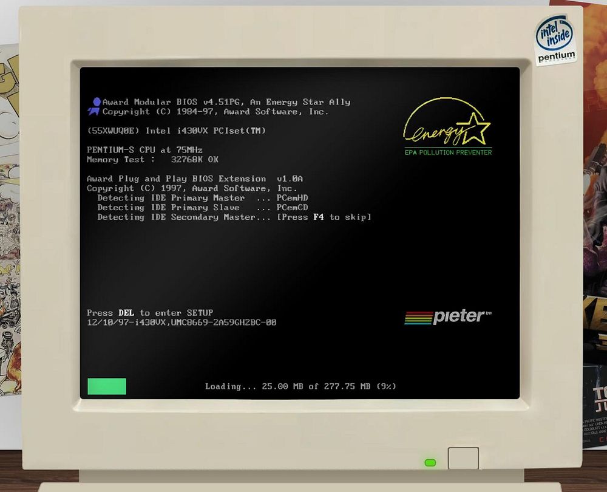607x492 pixels.
Task: Click 'Detecting IDE Secondary Master' text
Action: 184,217
